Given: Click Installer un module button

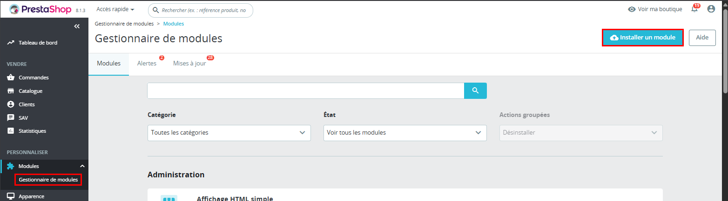Looking at the screenshot, I should coord(642,38).
